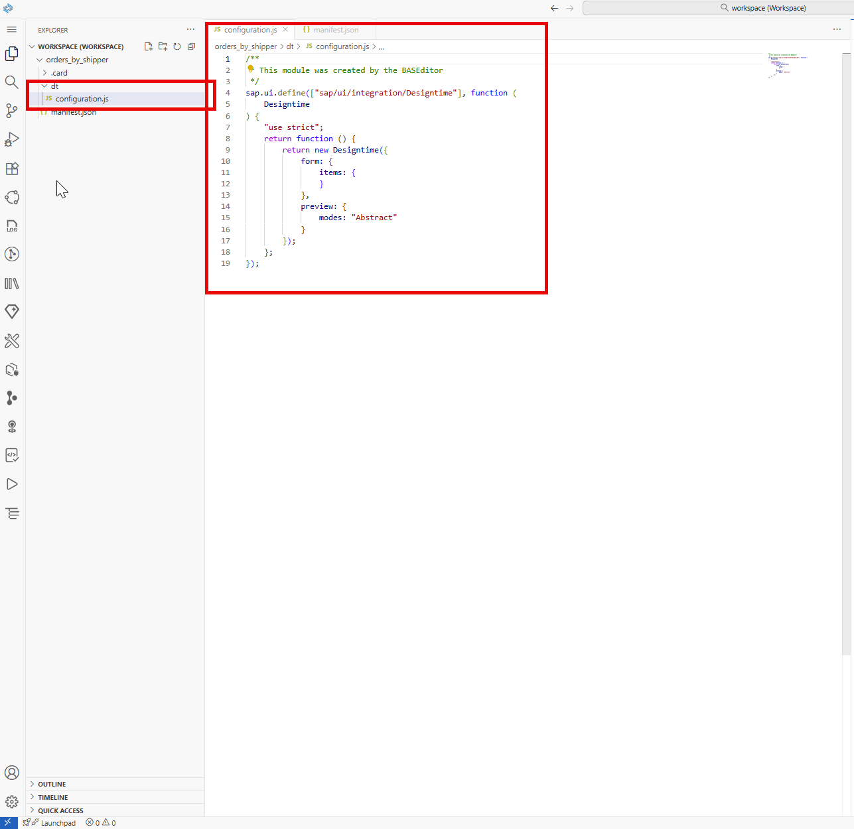Open editor more actions ellipsis
This screenshot has width=854, height=829.
[x=837, y=29]
